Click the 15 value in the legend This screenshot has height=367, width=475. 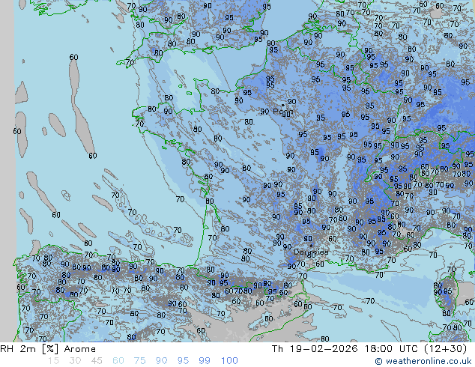[x=52, y=361]
